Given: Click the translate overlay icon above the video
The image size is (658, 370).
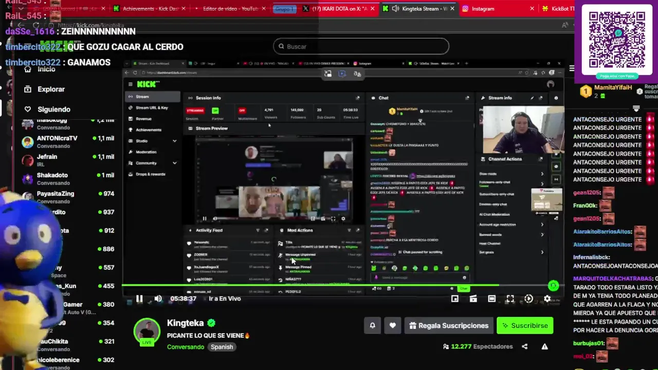Looking at the screenshot, I should pyautogui.click(x=357, y=74).
